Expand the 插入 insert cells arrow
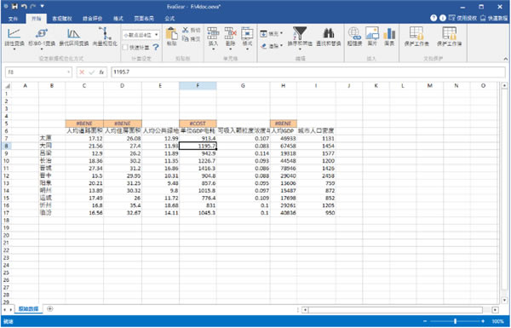511x328 pixels. tap(213, 49)
